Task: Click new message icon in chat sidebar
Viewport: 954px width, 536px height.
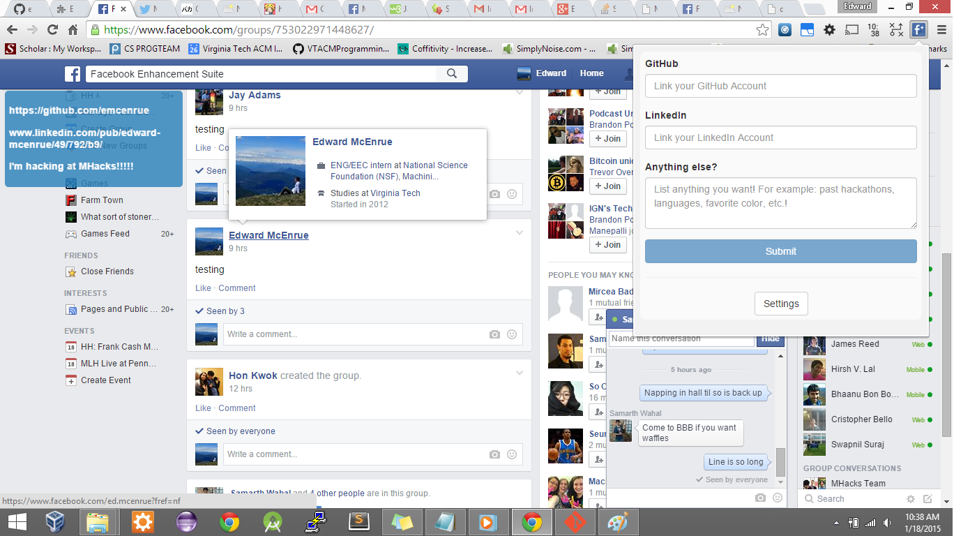Action: pyautogui.click(x=927, y=499)
